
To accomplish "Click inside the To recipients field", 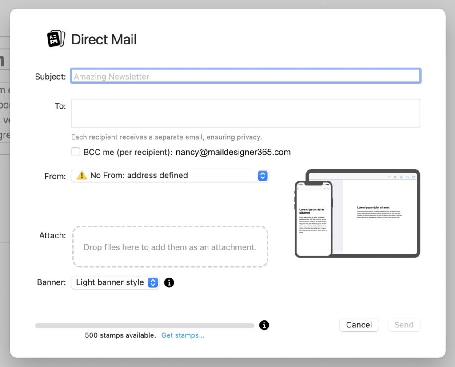I will (245, 113).
